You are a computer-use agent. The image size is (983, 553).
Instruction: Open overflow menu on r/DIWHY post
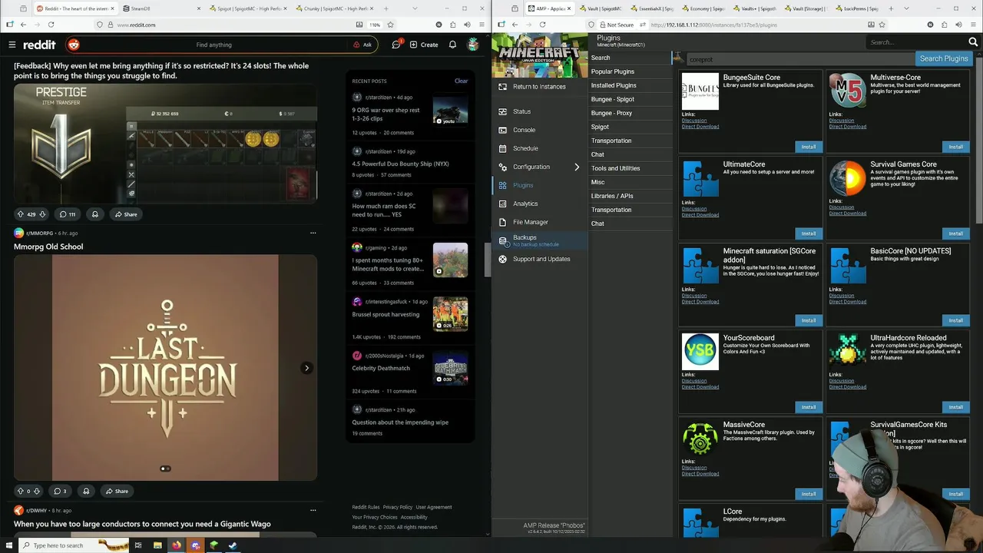(x=313, y=510)
